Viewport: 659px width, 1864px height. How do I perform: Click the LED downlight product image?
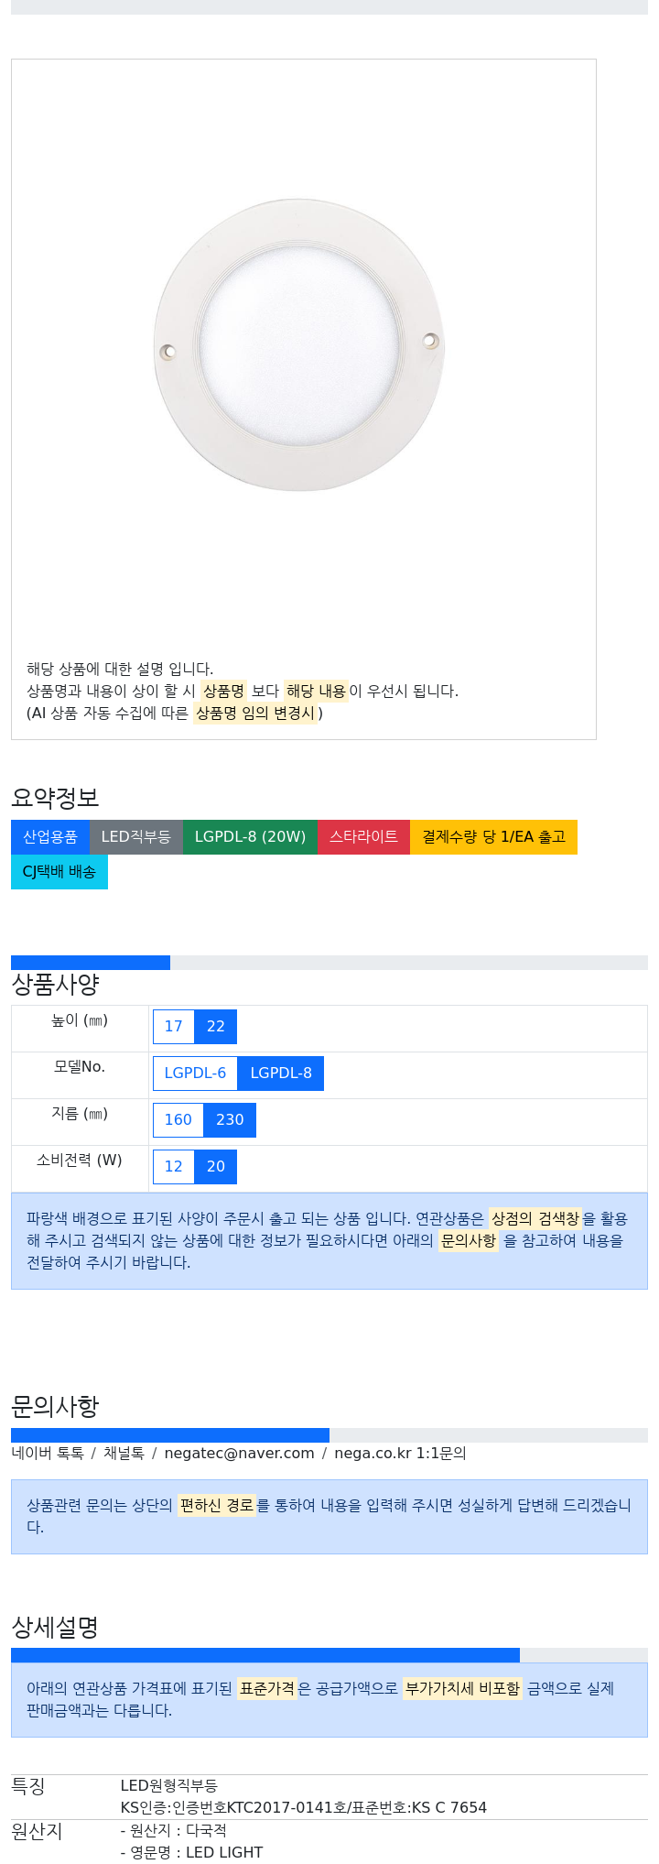(x=299, y=345)
